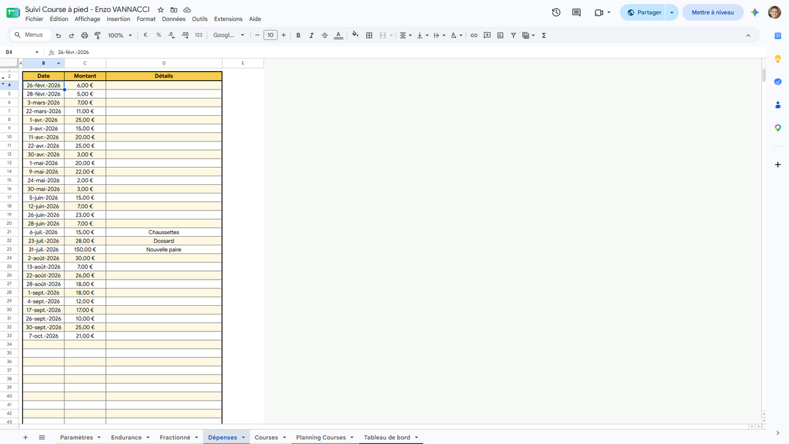789x444 pixels.
Task: Open the Insertion menu
Action: (118, 19)
